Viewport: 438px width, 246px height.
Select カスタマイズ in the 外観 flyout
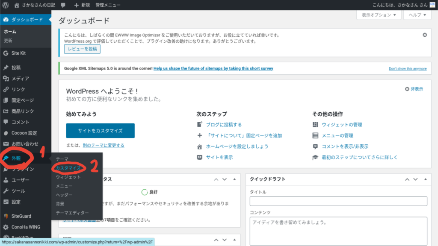point(68,168)
